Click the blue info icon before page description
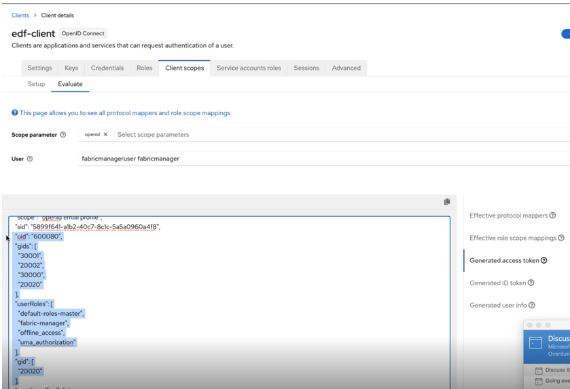 (x=14, y=112)
